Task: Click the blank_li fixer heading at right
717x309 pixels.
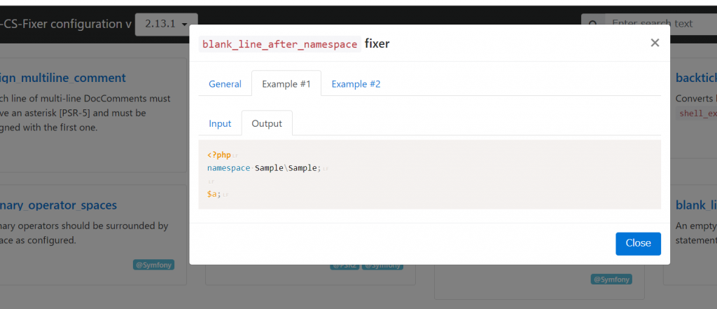Action: tap(695, 205)
